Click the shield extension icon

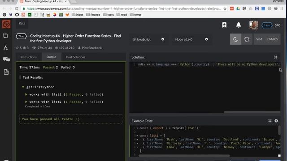244,8
